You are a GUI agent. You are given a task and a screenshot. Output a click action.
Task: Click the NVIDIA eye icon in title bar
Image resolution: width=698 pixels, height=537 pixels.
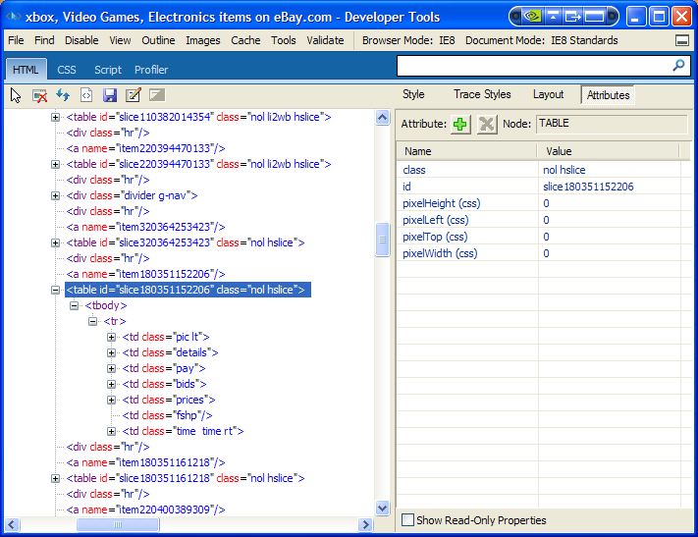[532, 17]
